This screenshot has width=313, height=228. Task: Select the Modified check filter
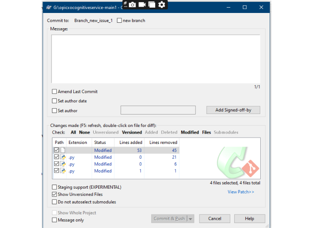pyautogui.click(x=190, y=132)
